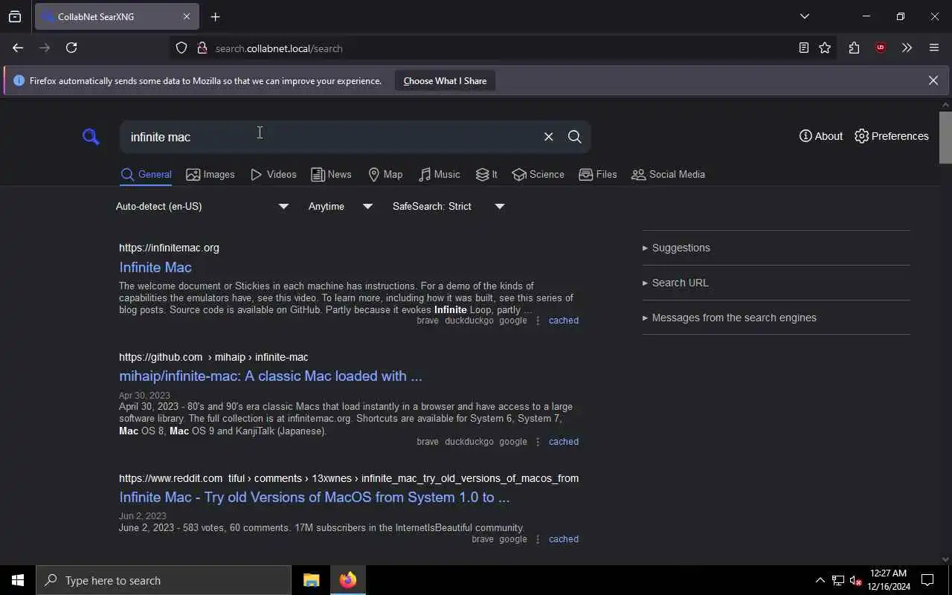Reload the current page
This screenshot has height=595, width=952.
pyautogui.click(x=71, y=48)
